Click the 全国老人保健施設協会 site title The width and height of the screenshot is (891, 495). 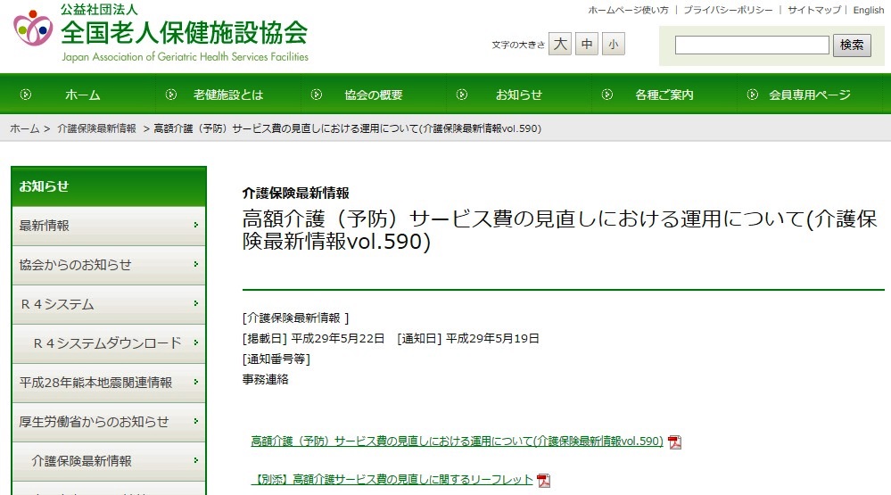pyautogui.click(x=184, y=32)
